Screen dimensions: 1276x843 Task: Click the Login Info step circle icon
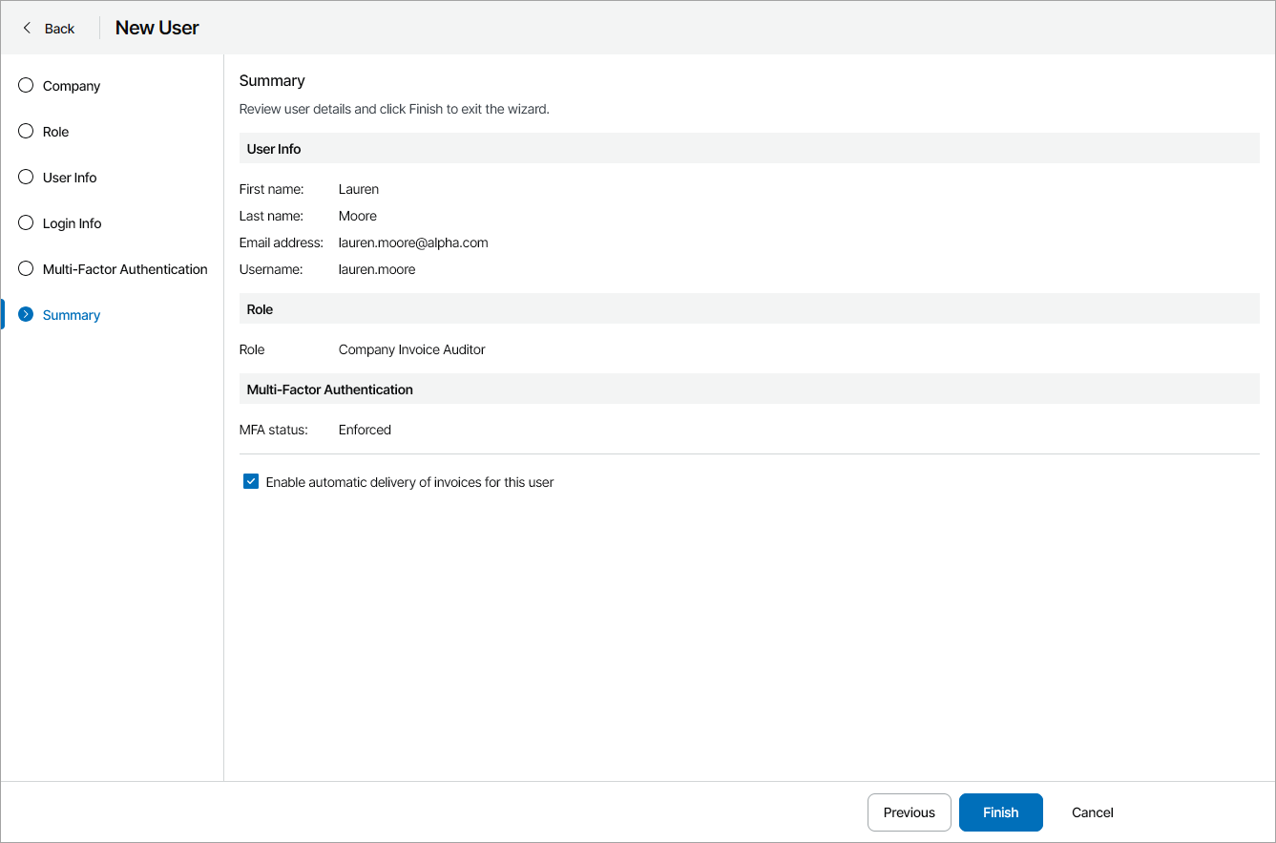26,223
